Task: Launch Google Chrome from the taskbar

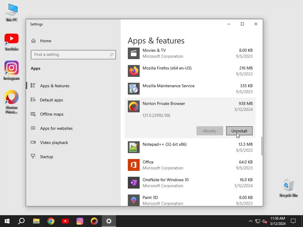Action: [x=51, y=221]
